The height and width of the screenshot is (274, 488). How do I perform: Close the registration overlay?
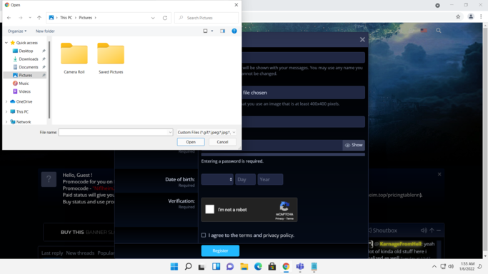click(x=362, y=39)
